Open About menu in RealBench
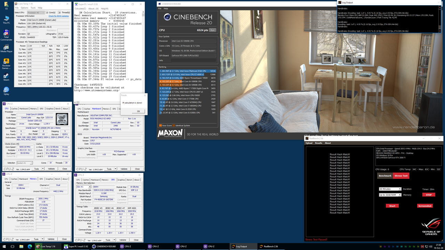The width and height of the screenshot is (445, 250). [328, 143]
